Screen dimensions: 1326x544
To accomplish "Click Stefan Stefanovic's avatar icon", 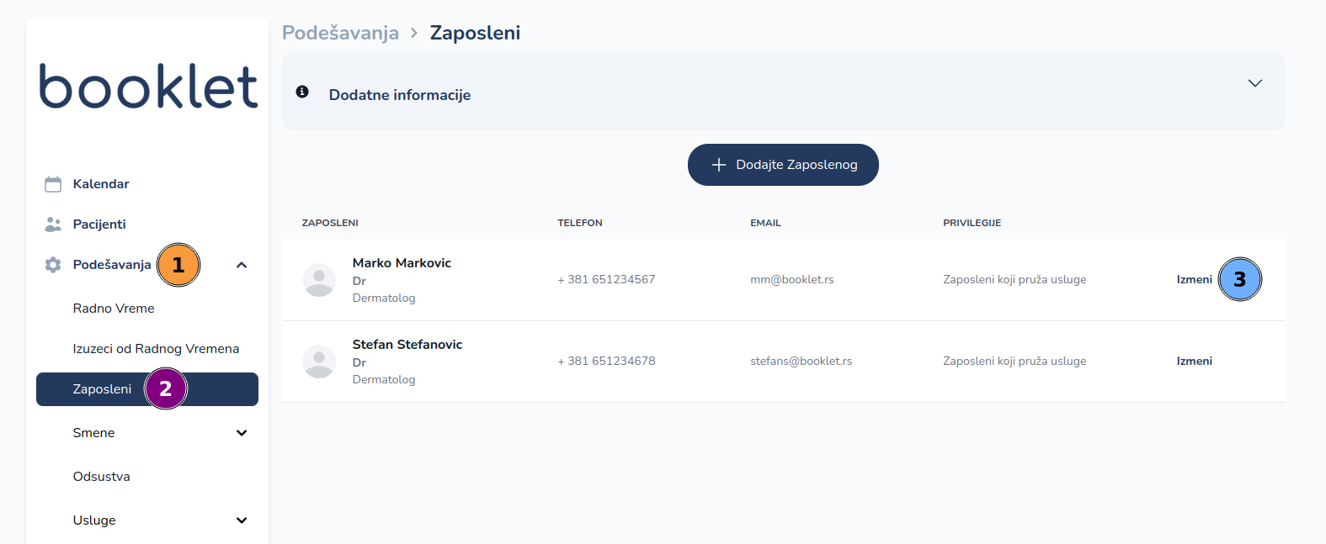I will [x=319, y=362].
